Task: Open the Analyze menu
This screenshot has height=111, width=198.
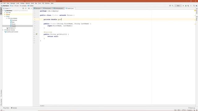Action: [22, 3]
